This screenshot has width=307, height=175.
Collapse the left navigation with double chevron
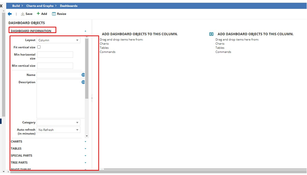click(x=1, y=6)
